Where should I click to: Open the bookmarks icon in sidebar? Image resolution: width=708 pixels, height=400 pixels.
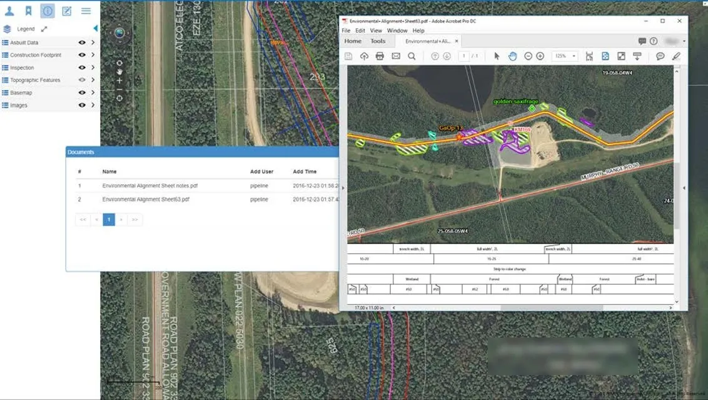(28, 11)
